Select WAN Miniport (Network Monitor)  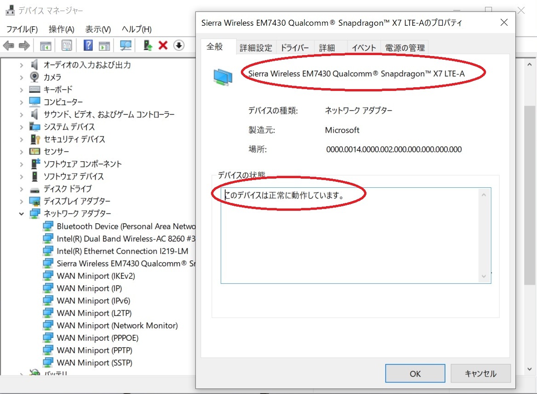111,326
